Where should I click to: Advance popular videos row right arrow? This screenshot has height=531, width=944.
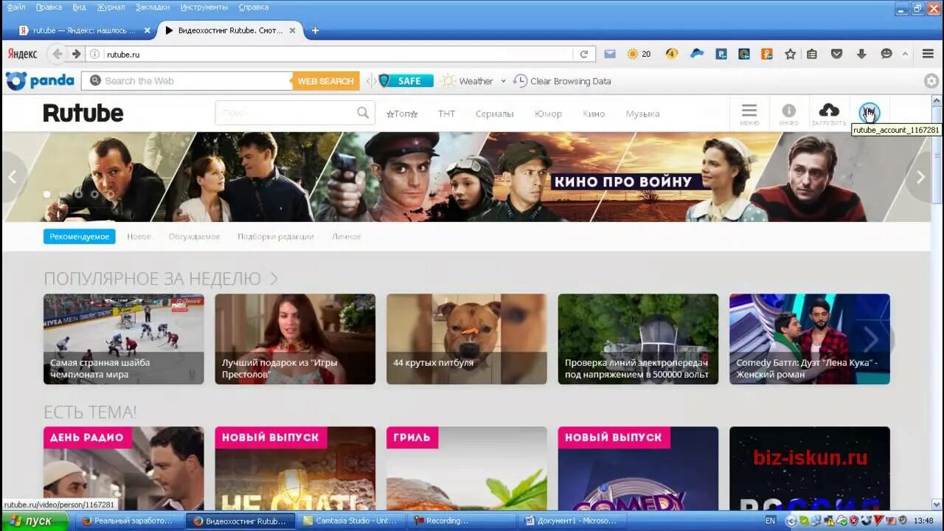(872, 339)
